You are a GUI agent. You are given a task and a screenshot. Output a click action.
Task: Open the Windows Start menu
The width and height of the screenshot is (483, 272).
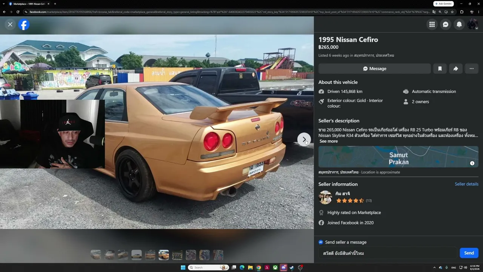tap(183, 267)
